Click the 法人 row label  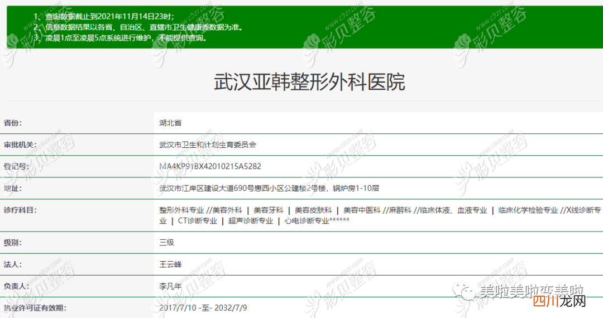pyautogui.click(x=13, y=264)
